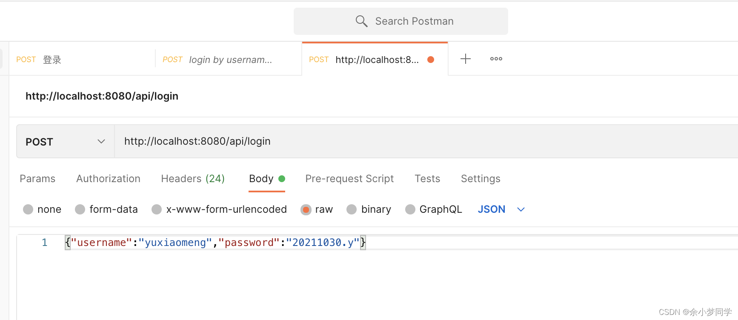Screen dimensions: 738x320
Task: Switch to login by username tab
Action: pos(229,60)
